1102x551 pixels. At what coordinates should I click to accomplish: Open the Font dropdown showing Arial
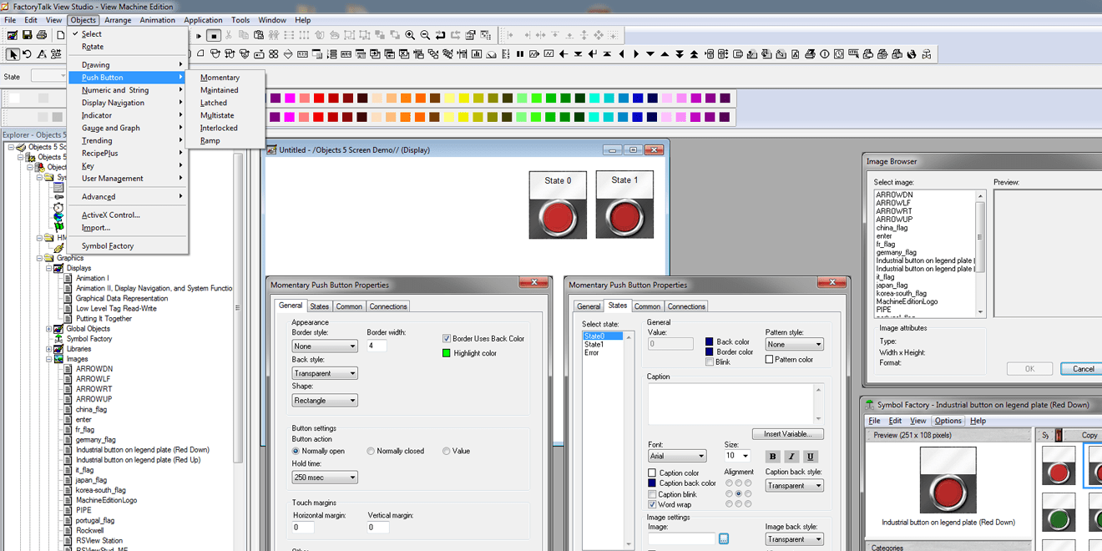pos(676,456)
